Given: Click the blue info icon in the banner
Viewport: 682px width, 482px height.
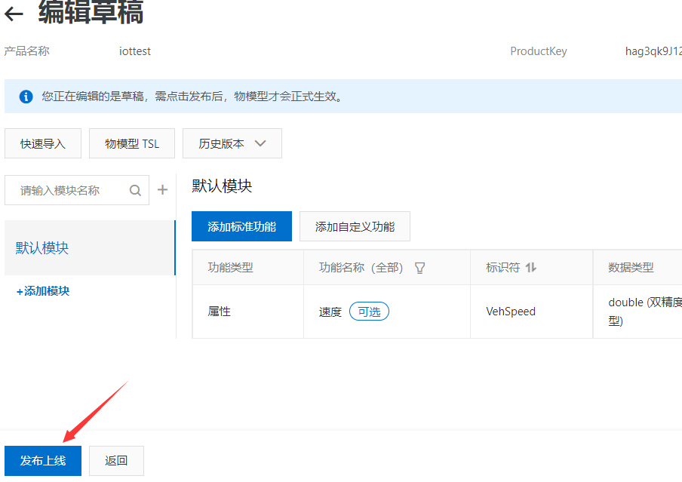Looking at the screenshot, I should [26, 97].
